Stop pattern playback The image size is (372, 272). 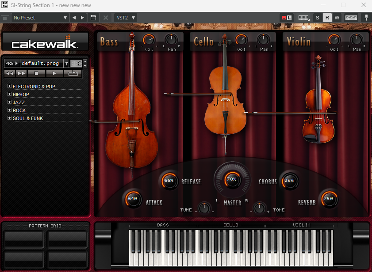pos(36,73)
